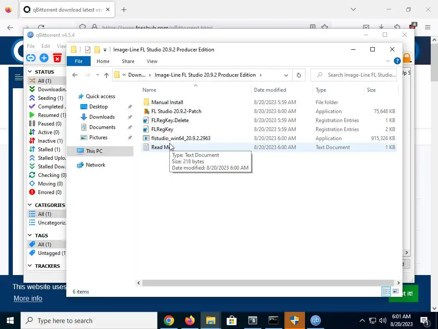
Task: Click Refresh button in address bar
Action: (299, 75)
